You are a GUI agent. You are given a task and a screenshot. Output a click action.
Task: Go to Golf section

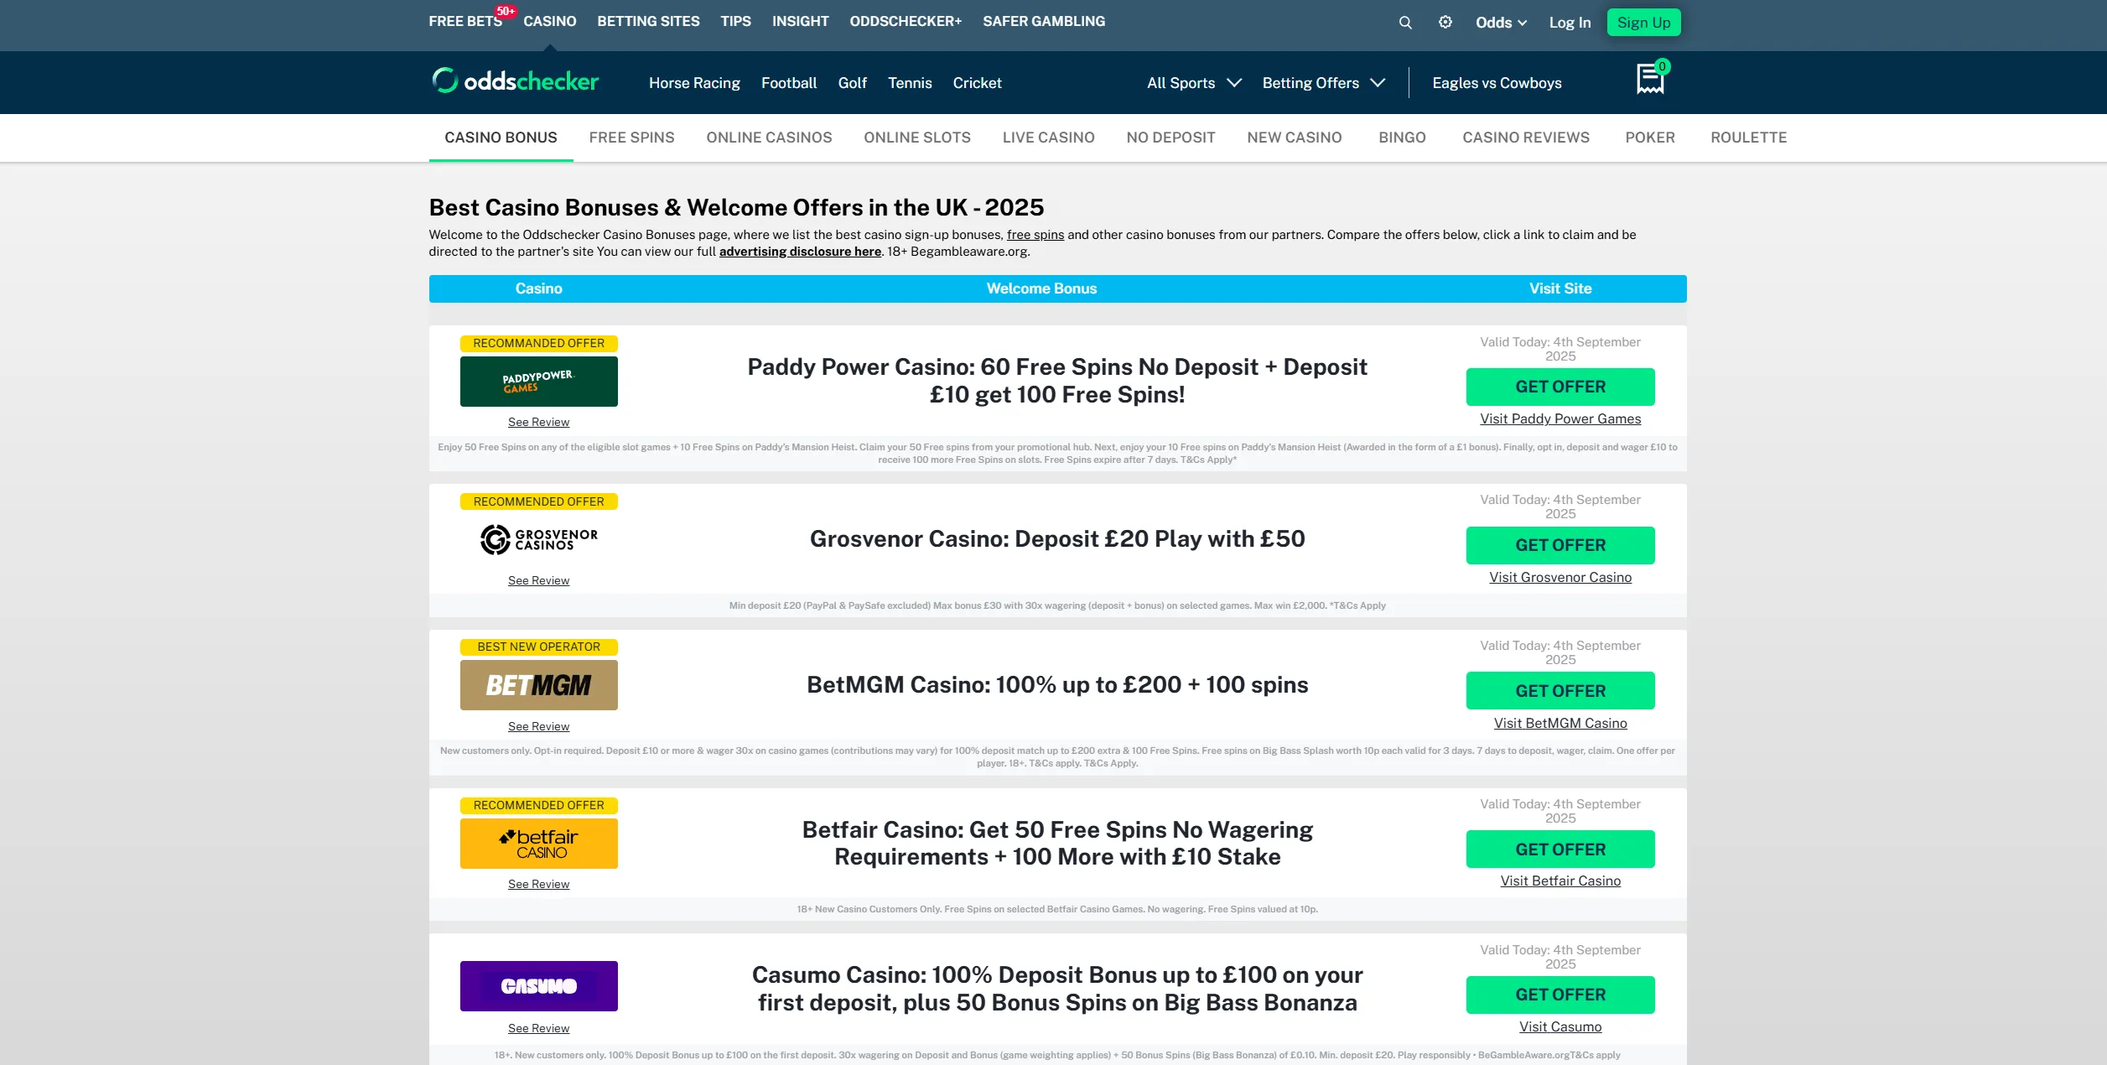click(852, 82)
